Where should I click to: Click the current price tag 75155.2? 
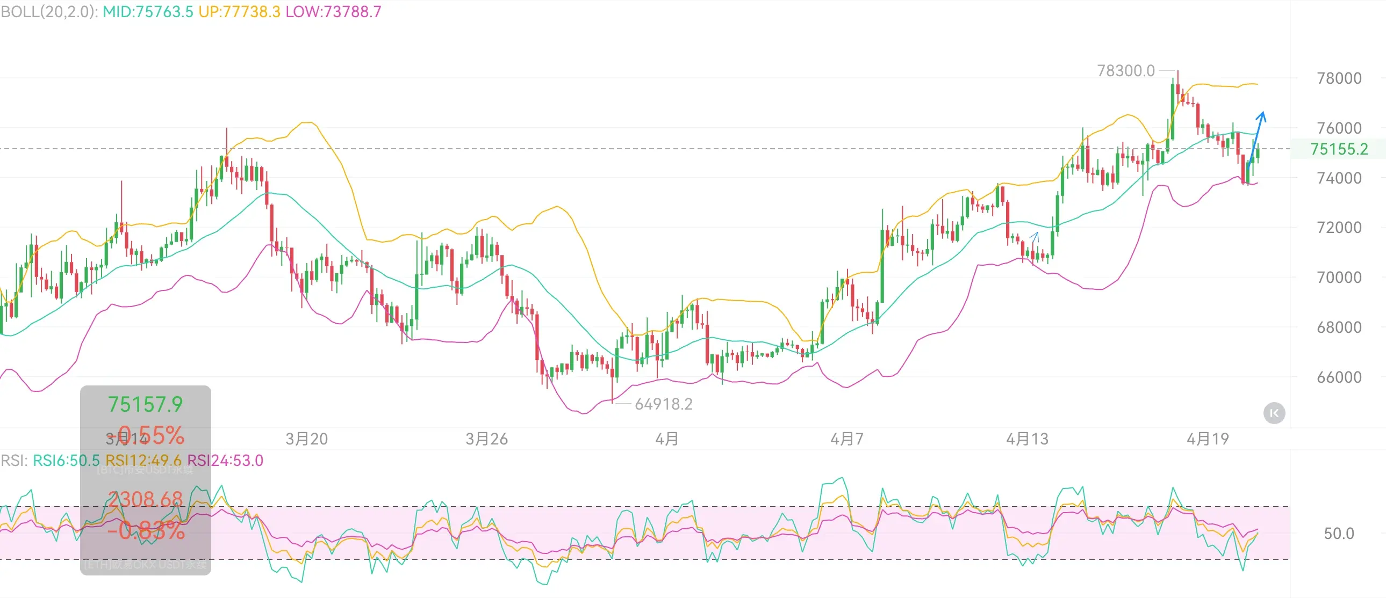click(1338, 149)
